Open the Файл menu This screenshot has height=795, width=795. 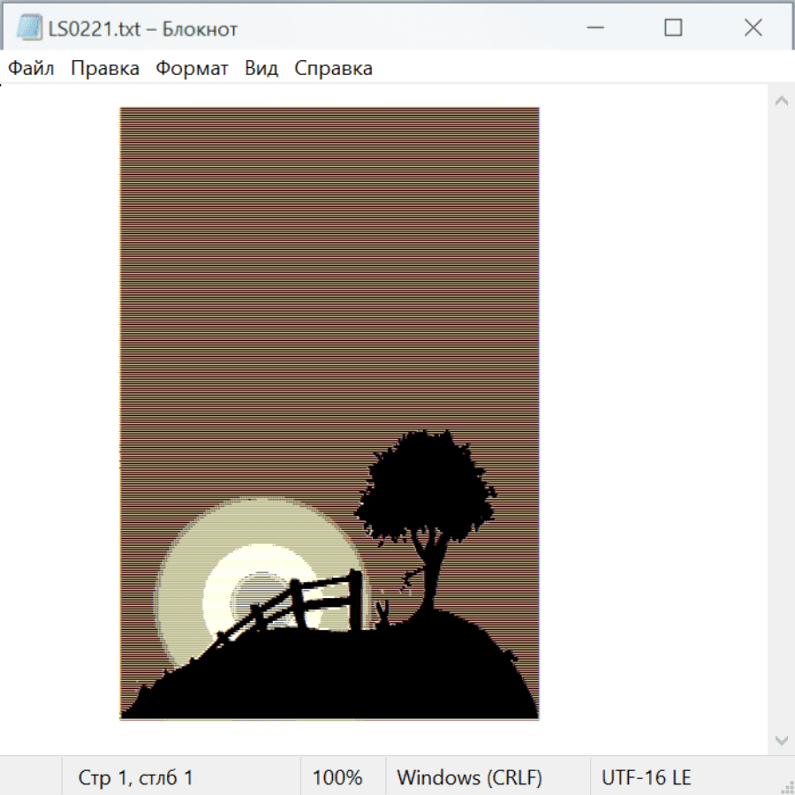(32, 69)
